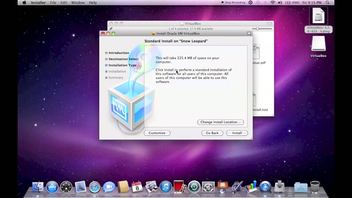This screenshot has width=352, height=198.
Task: Click Change Install Location button
Action: coord(220,122)
